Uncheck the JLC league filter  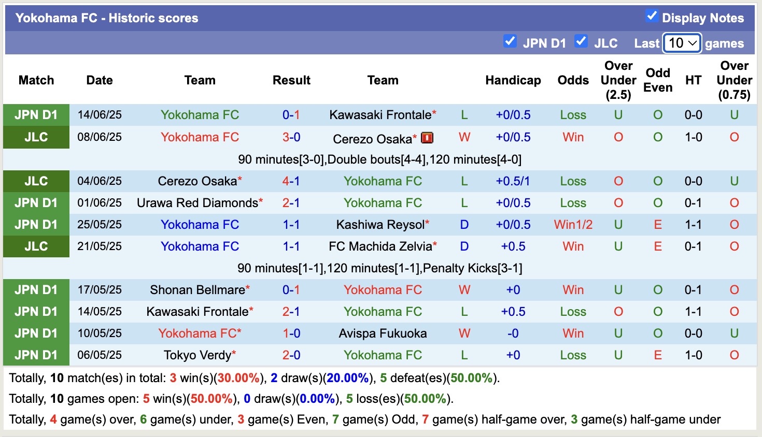pos(581,41)
